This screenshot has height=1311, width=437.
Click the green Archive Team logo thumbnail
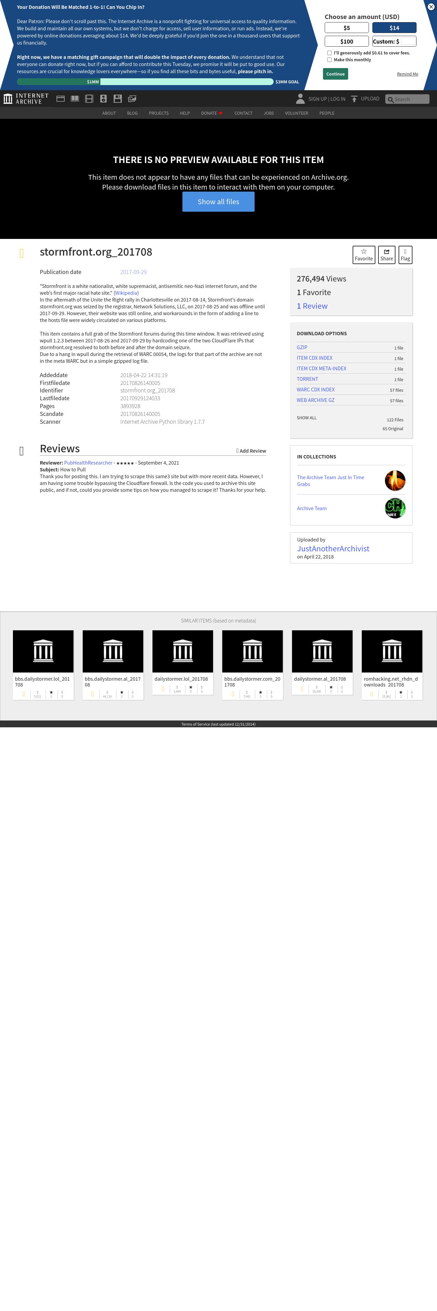tap(395, 508)
